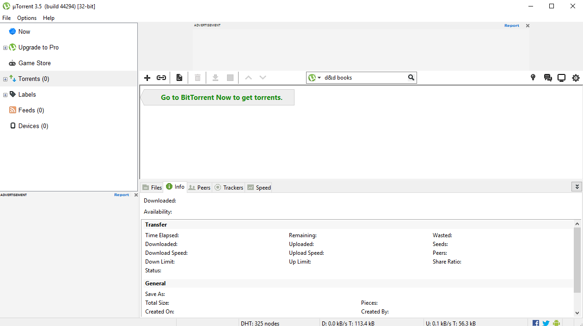583x326 pixels.
Task: Switch to the Speed tab
Action: [259, 187]
